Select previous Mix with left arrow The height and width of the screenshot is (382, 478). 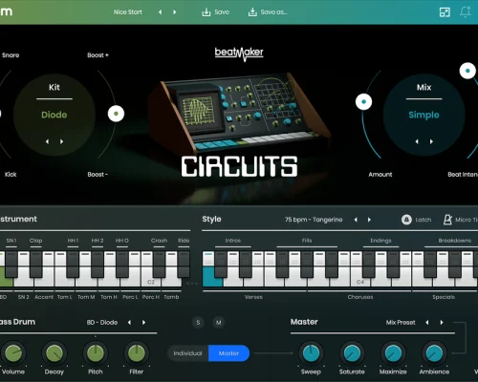pyautogui.click(x=417, y=141)
